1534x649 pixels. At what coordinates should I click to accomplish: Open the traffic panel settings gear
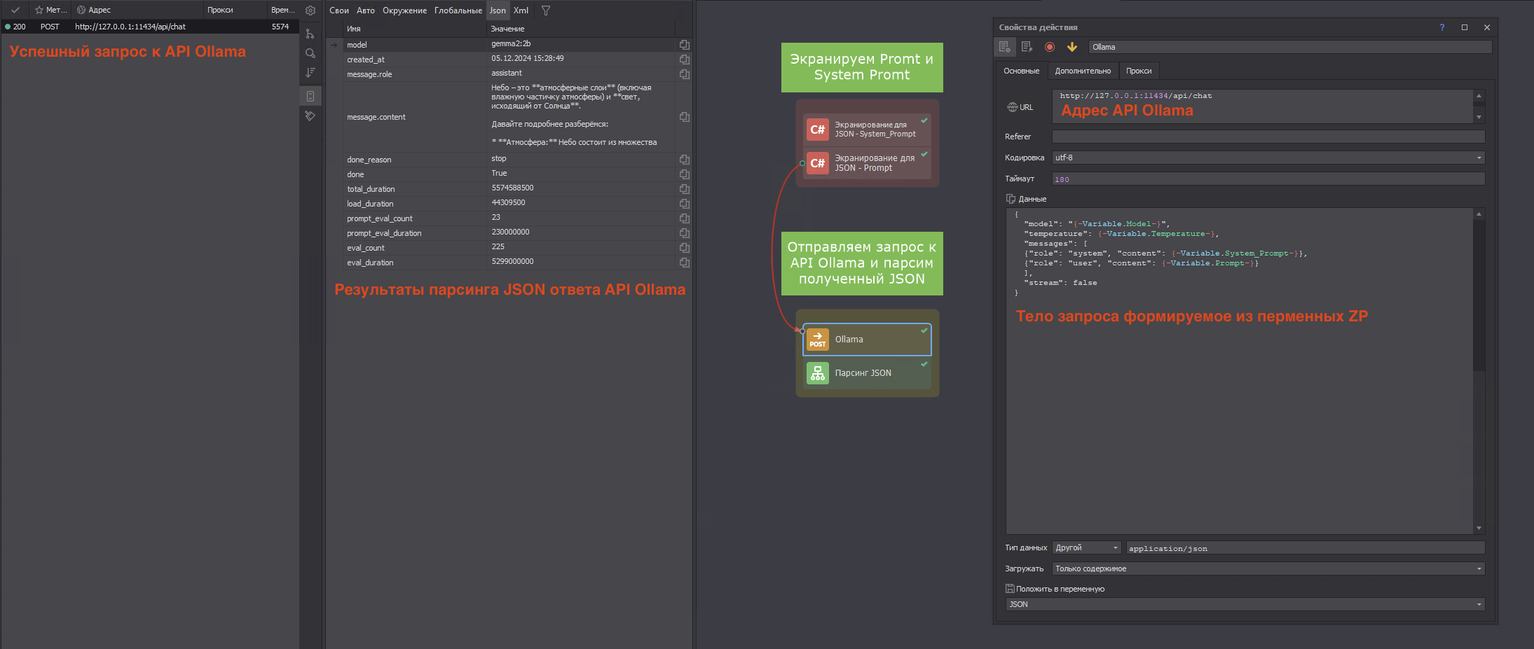pos(310,11)
